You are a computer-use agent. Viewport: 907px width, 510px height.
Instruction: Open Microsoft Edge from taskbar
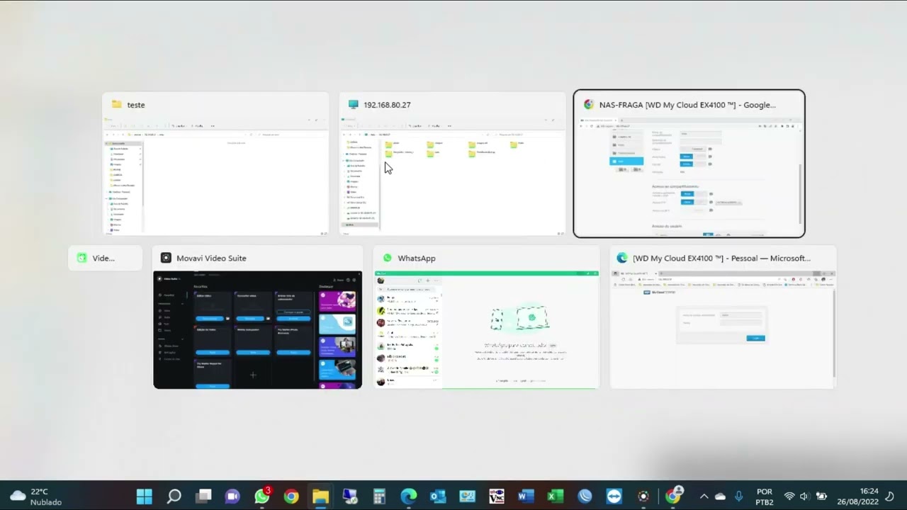point(409,497)
